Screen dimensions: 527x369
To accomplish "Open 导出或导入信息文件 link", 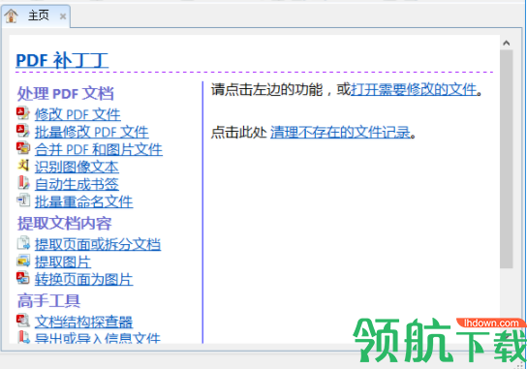I will [98, 338].
